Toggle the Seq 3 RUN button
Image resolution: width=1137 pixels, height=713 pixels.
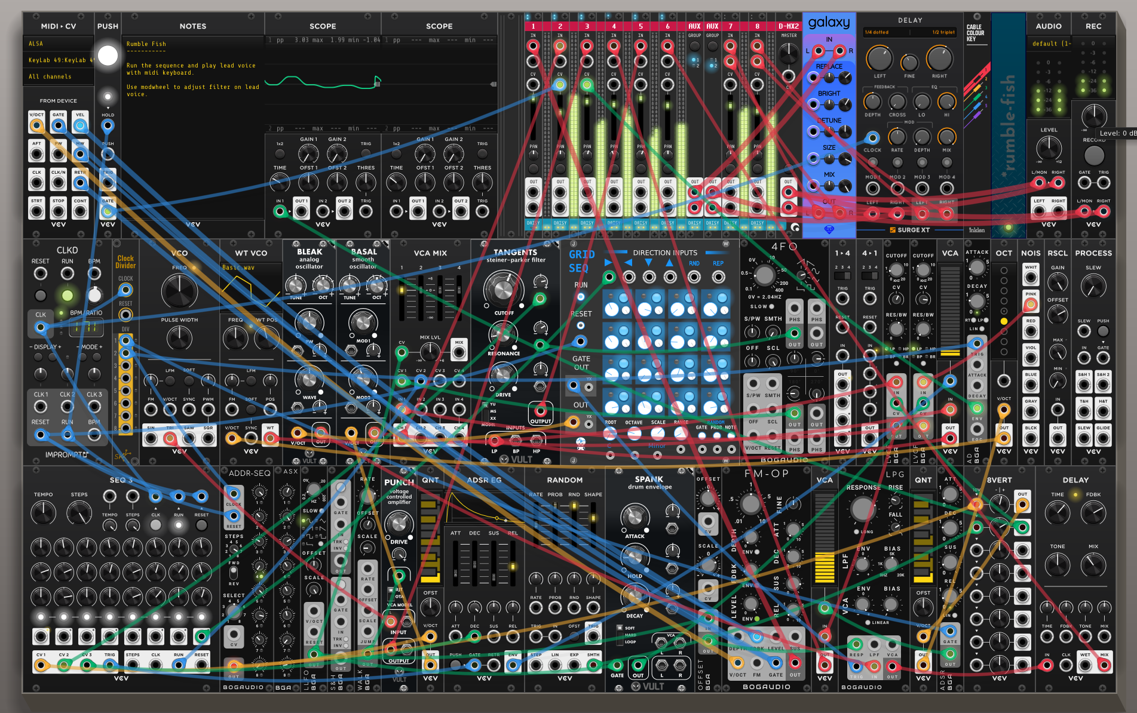179,525
